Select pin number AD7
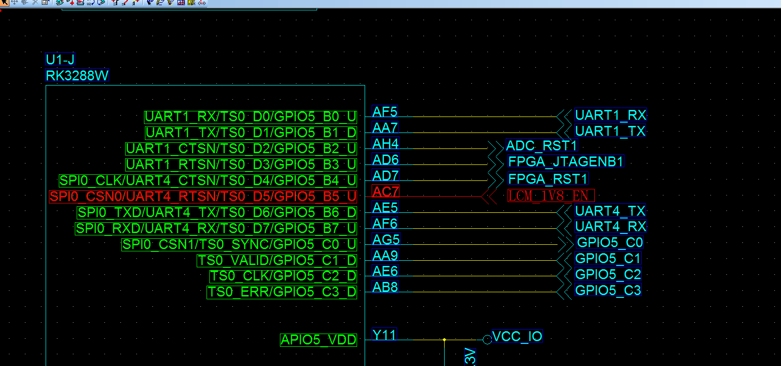The width and height of the screenshot is (781, 366). tap(385, 176)
